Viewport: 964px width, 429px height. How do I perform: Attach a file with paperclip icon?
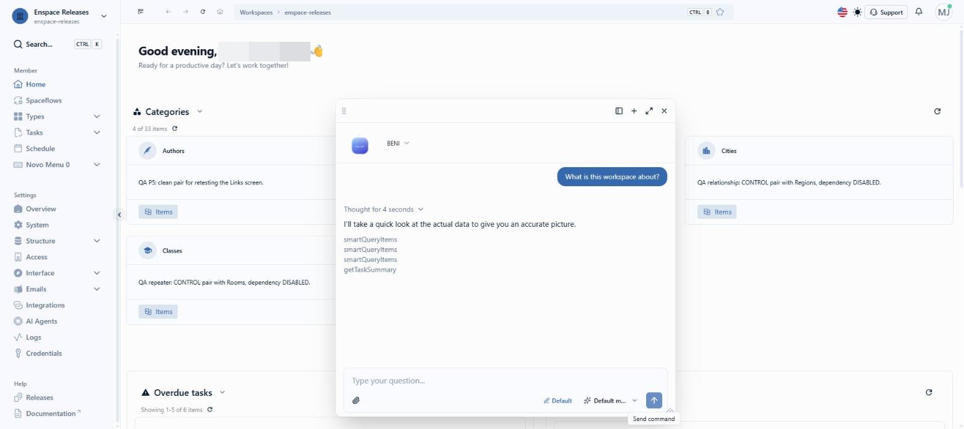point(356,400)
